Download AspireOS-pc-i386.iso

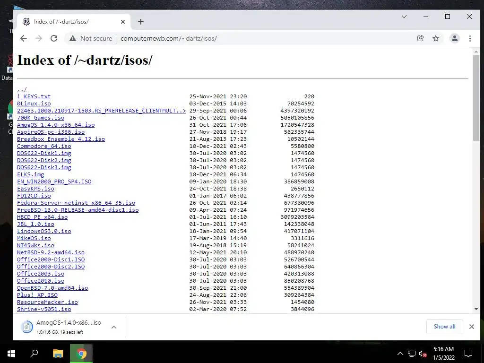coord(51,132)
